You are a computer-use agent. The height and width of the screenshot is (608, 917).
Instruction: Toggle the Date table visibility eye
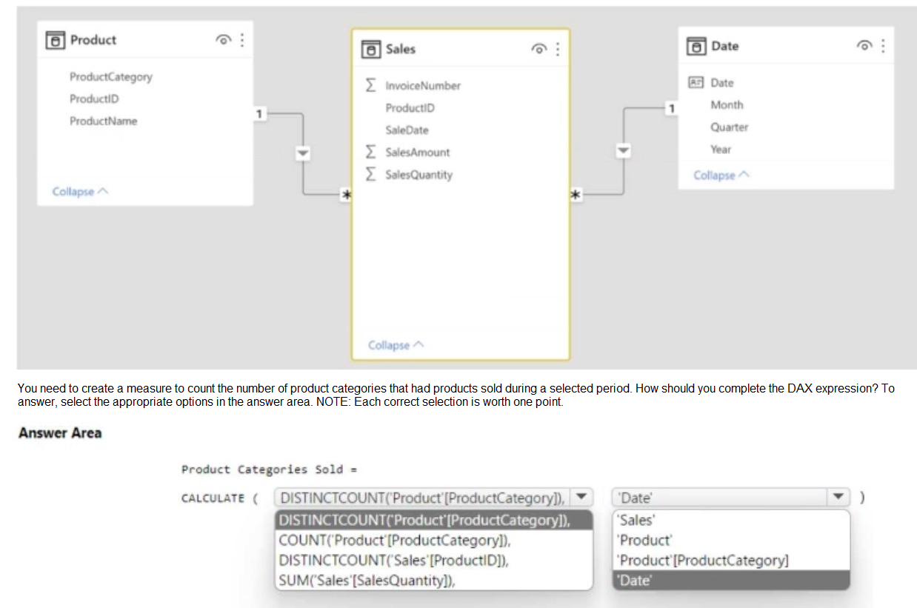tap(864, 47)
